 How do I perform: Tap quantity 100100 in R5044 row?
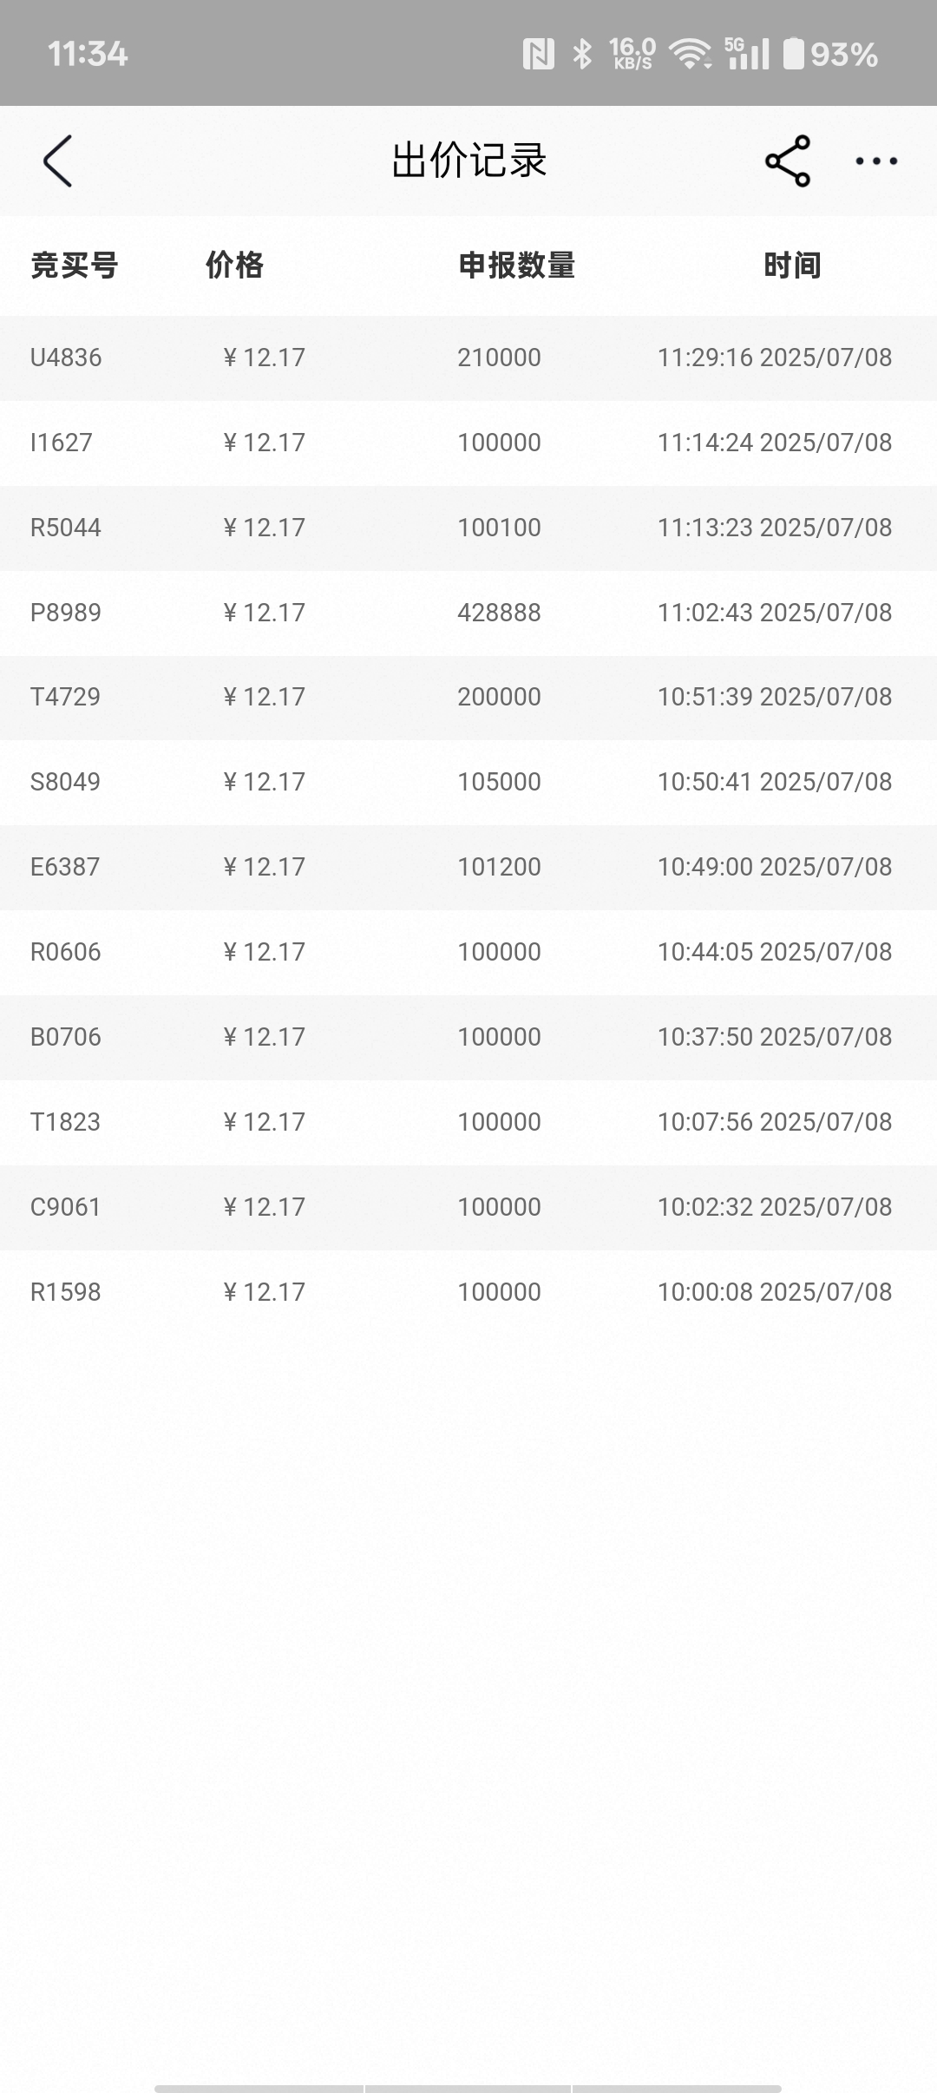coord(499,528)
